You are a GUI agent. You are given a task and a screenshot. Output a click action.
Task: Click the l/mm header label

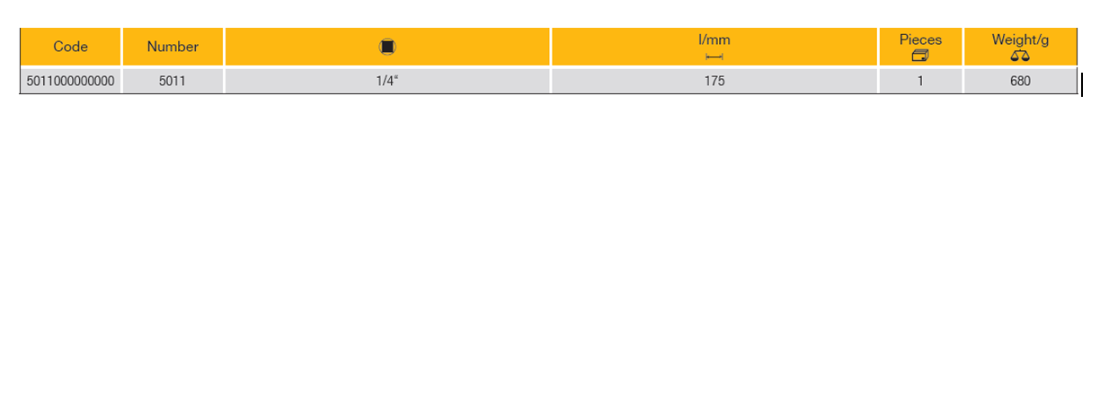(x=714, y=39)
